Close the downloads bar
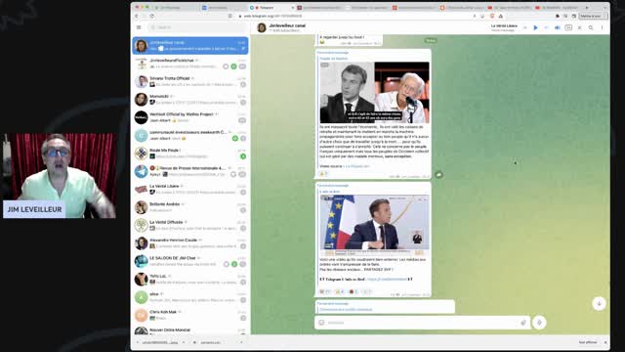 pos(605,342)
